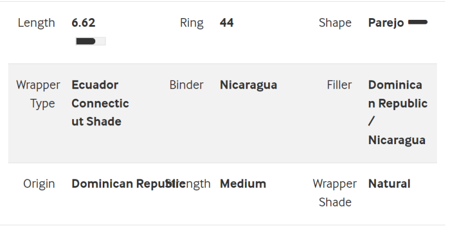Click the Filler label
Screen dimensions: 450x227
pyautogui.click(x=339, y=85)
